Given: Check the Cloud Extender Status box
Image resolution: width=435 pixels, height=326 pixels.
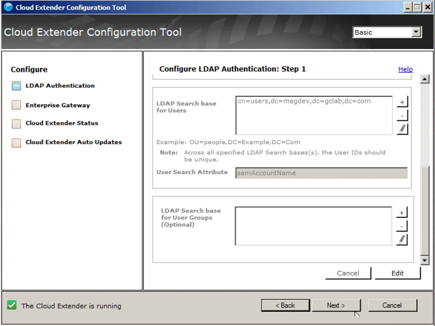Looking at the screenshot, I should tap(15, 123).
